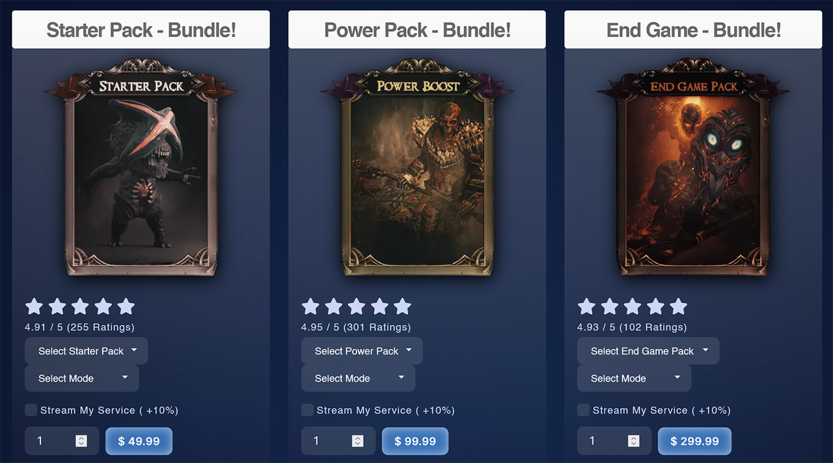Open the Select Starter Pack dropdown
Viewport: 833px width, 463px height.
click(x=87, y=351)
